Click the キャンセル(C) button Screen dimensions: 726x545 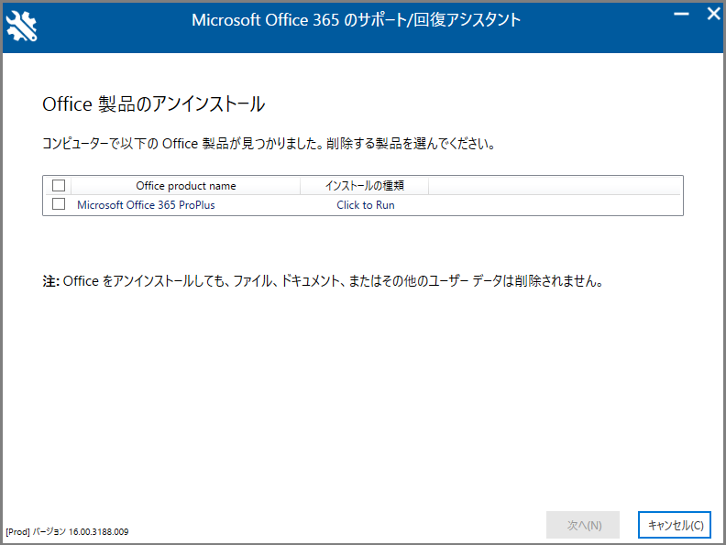tap(675, 525)
